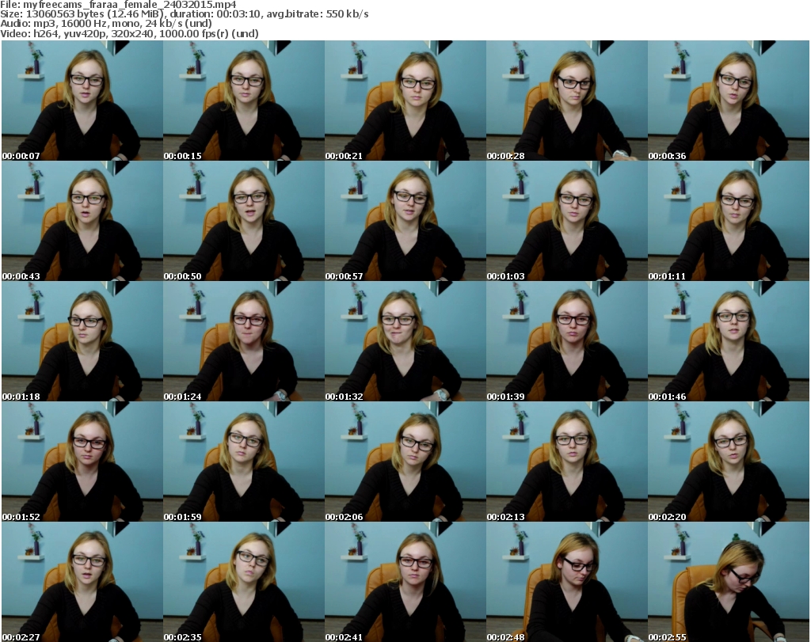Click the Audio line reading mp3, 16000 Hz
Screen dimensions: 811x642
click(x=106, y=24)
